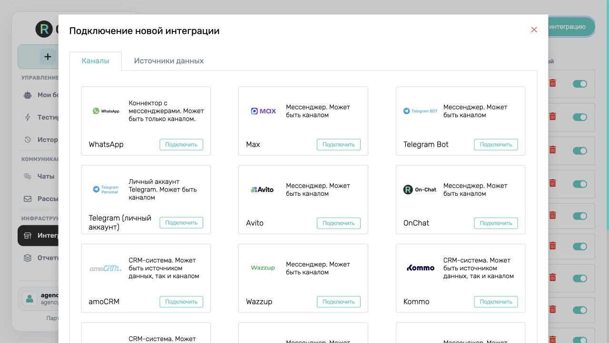Viewport: 609px width, 343px height.
Task: Select the Каналы tab
Action: 95,61
